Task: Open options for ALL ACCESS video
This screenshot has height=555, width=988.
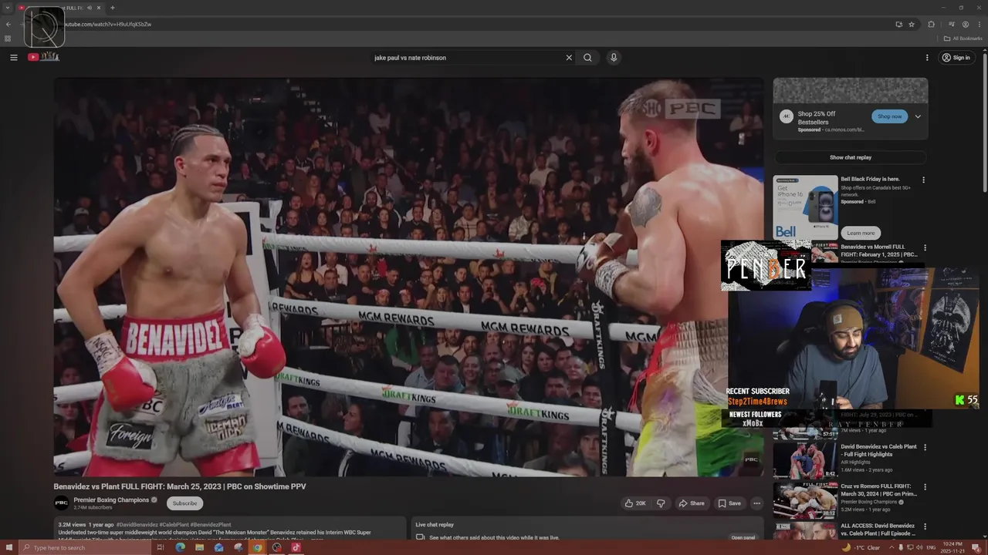Action: pos(925,526)
